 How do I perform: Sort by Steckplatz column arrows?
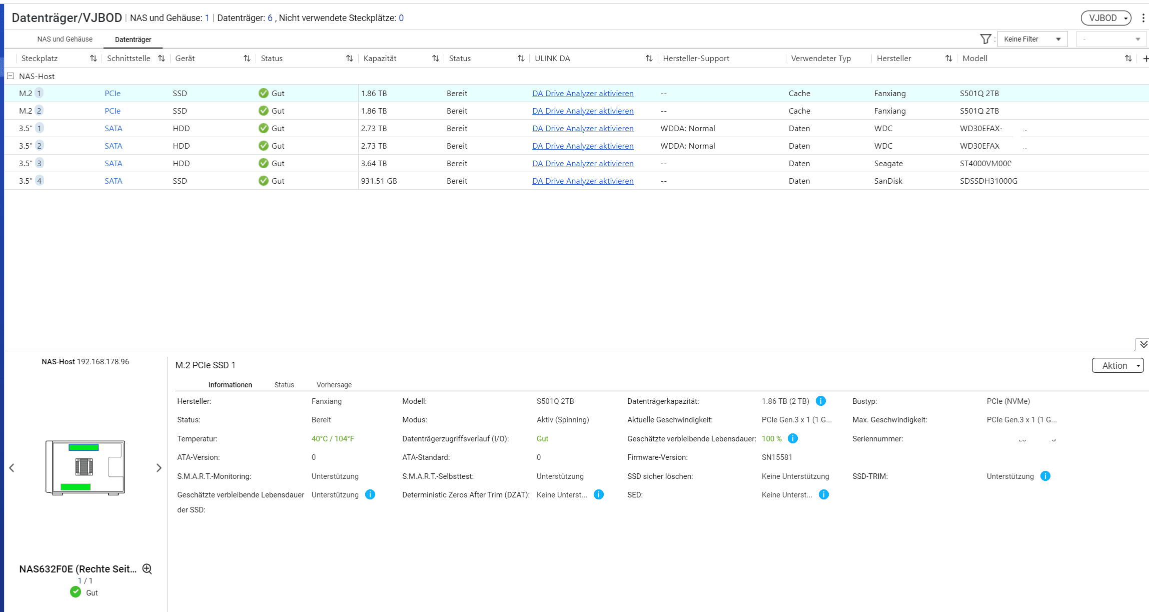click(x=93, y=59)
